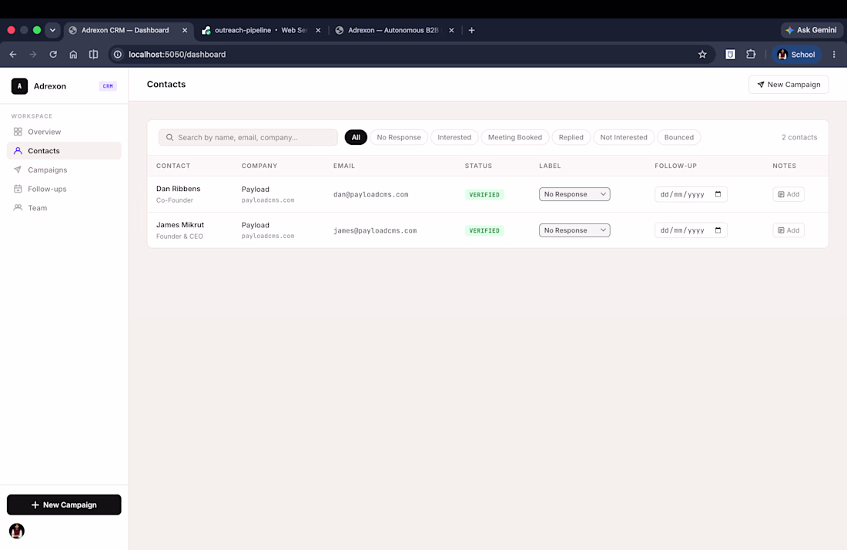Click the browser home icon
Screen dimensions: 847x550
(73, 54)
